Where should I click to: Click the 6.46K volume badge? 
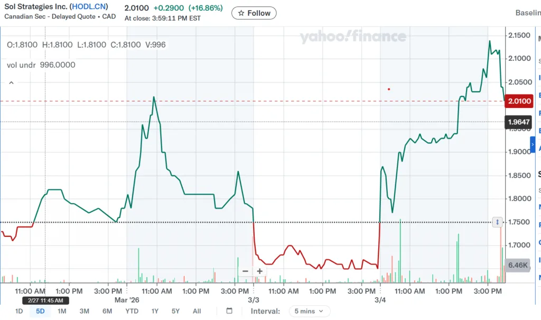click(x=518, y=265)
